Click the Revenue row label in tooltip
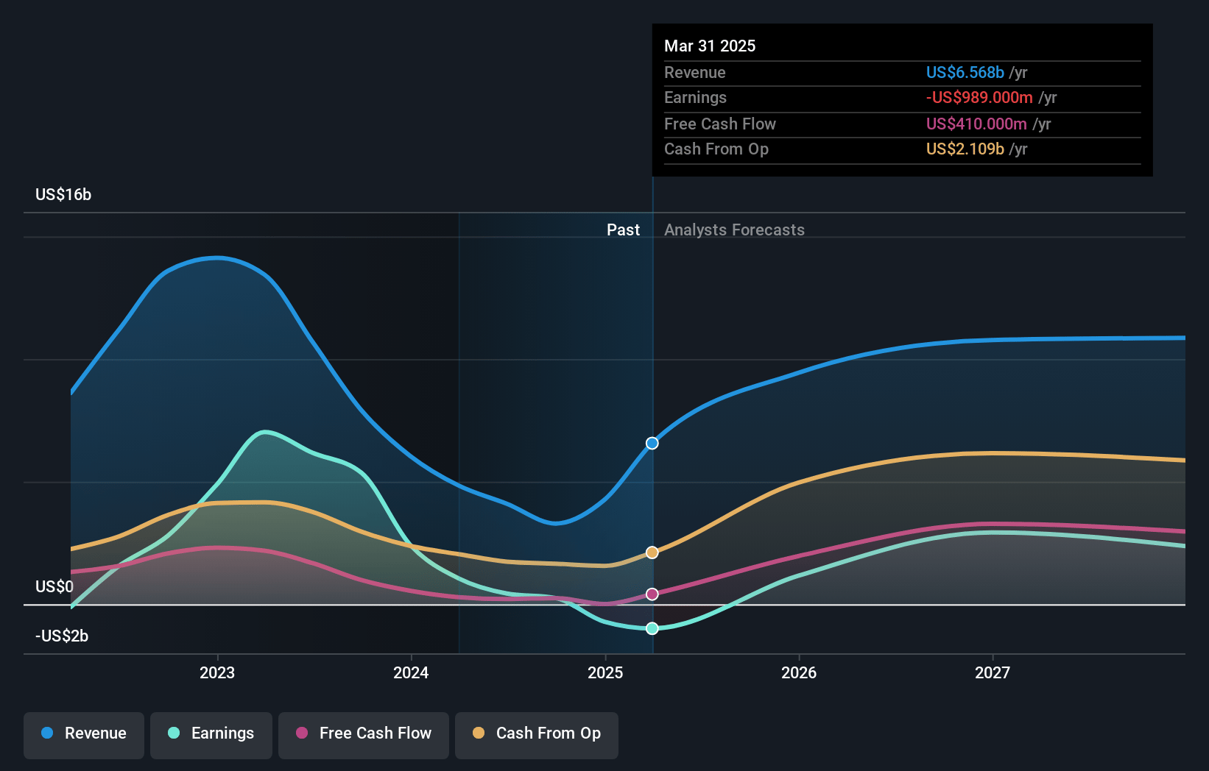This screenshot has width=1209, height=771. (694, 72)
